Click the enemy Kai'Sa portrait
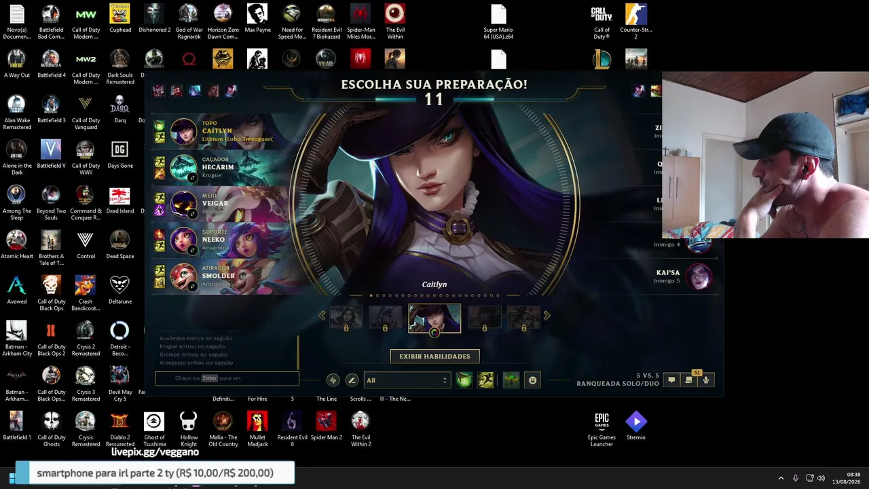Image resolution: width=869 pixels, height=489 pixels. tap(699, 276)
